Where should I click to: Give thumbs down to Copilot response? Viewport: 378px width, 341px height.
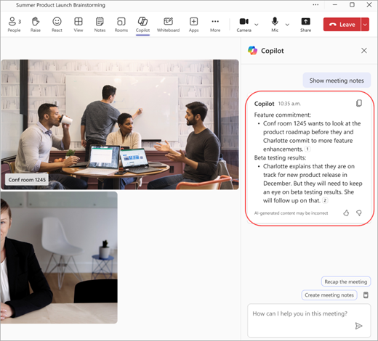coord(359,213)
